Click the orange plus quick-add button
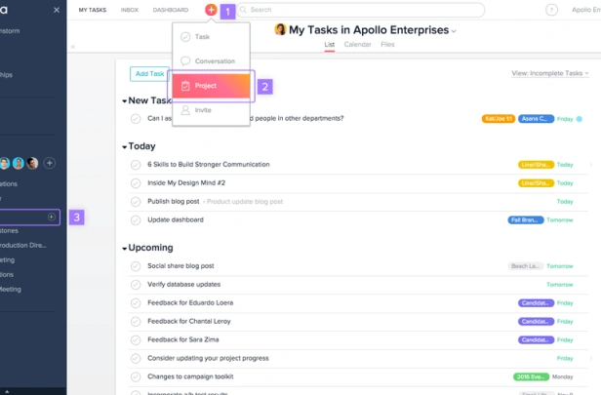601x395 pixels. click(x=211, y=10)
